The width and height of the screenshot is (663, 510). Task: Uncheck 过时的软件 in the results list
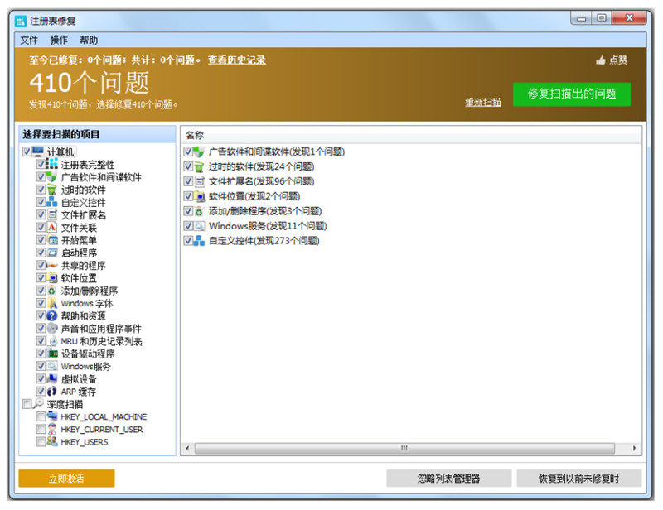point(186,166)
